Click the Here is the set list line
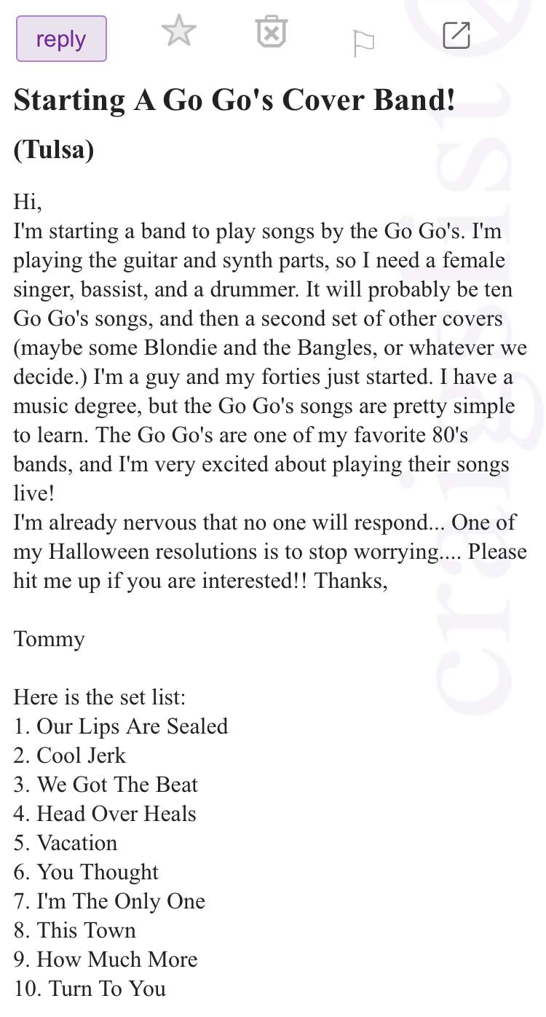546x1017 pixels. (100, 697)
